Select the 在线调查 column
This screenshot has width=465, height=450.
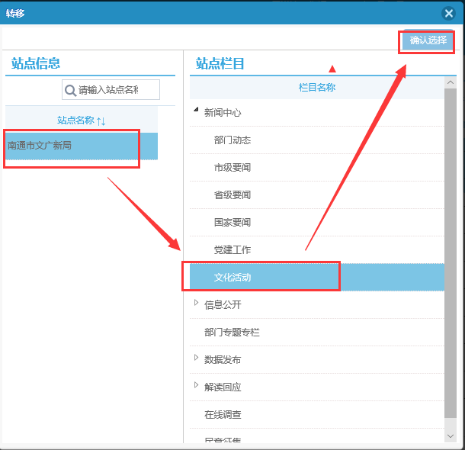pos(316,415)
